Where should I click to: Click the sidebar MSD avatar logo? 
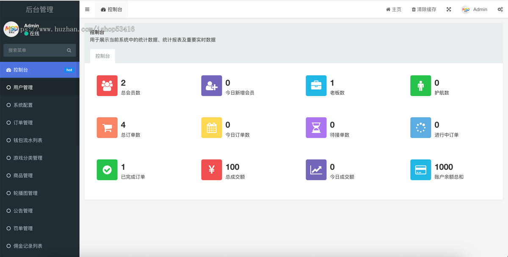(x=11, y=29)
